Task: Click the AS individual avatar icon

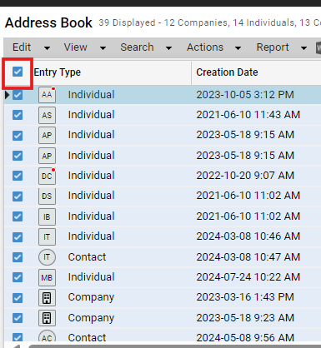Action: (x=47, y=115)
